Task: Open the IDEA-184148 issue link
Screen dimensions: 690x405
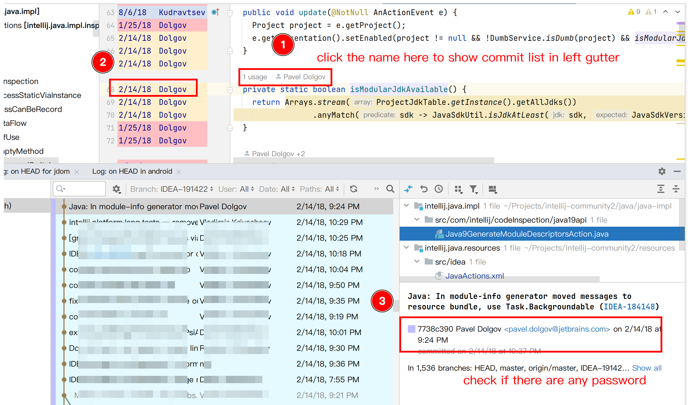Action: pos(629,307)
